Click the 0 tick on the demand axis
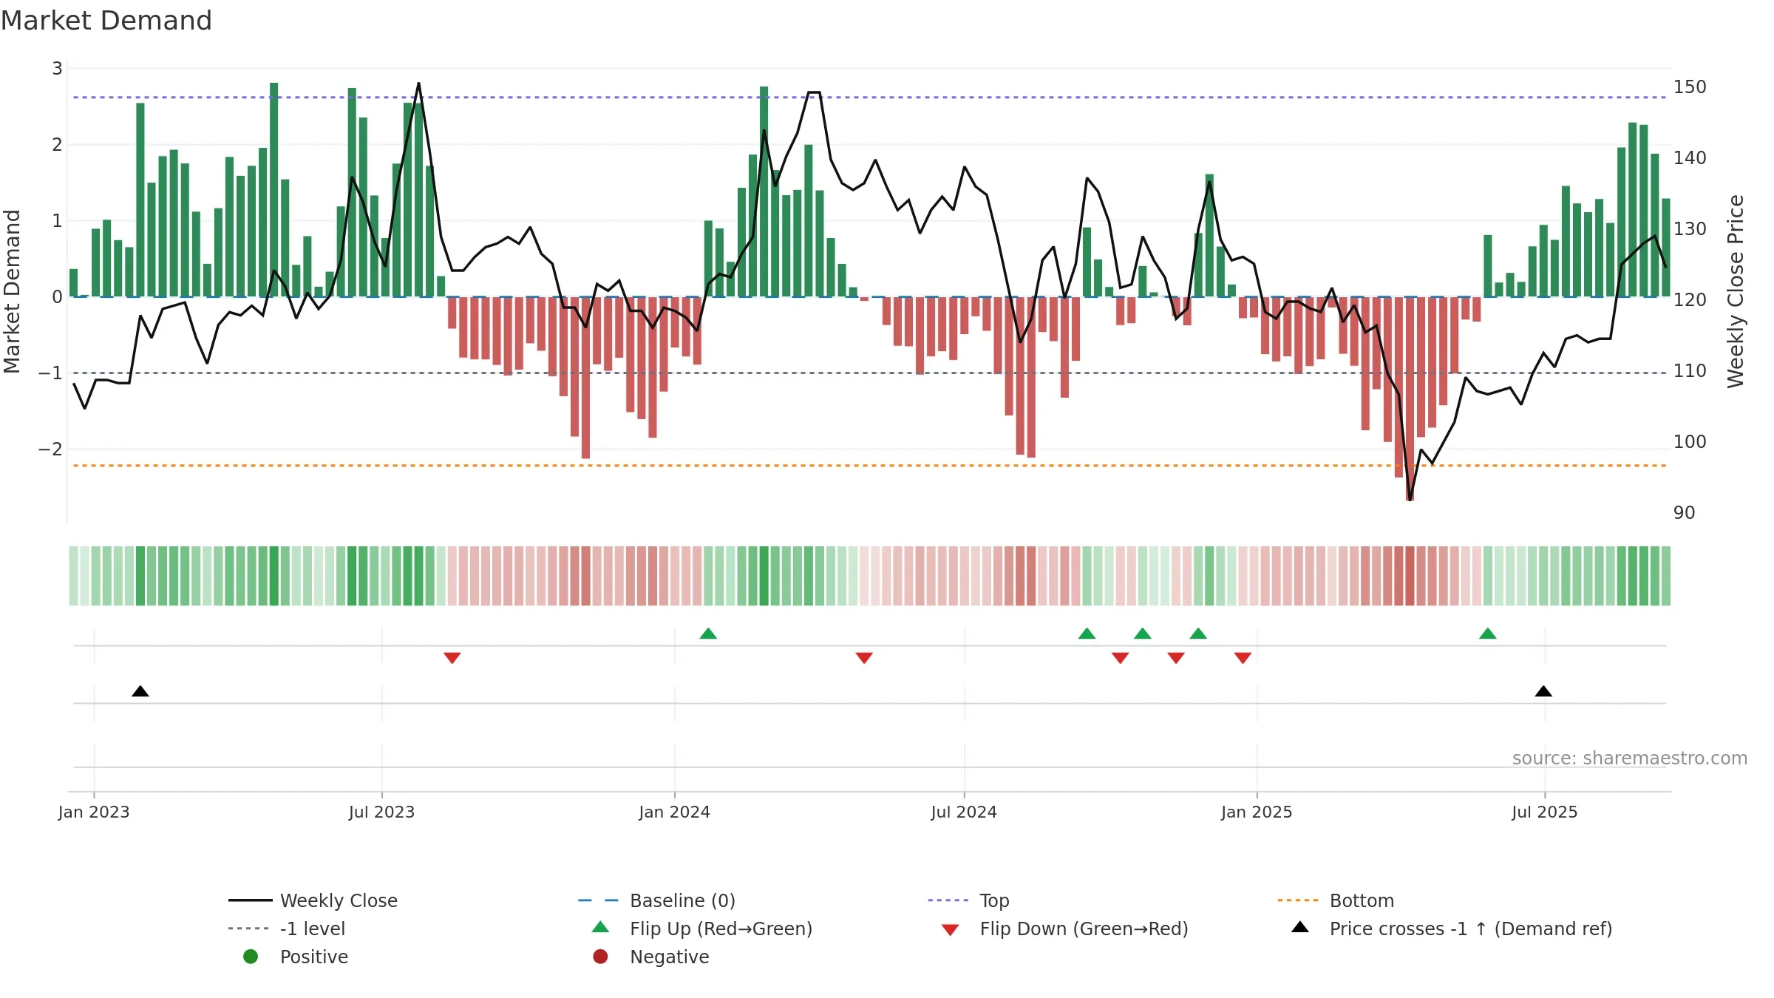1774x998 pixels. click(x=57, y=297)
